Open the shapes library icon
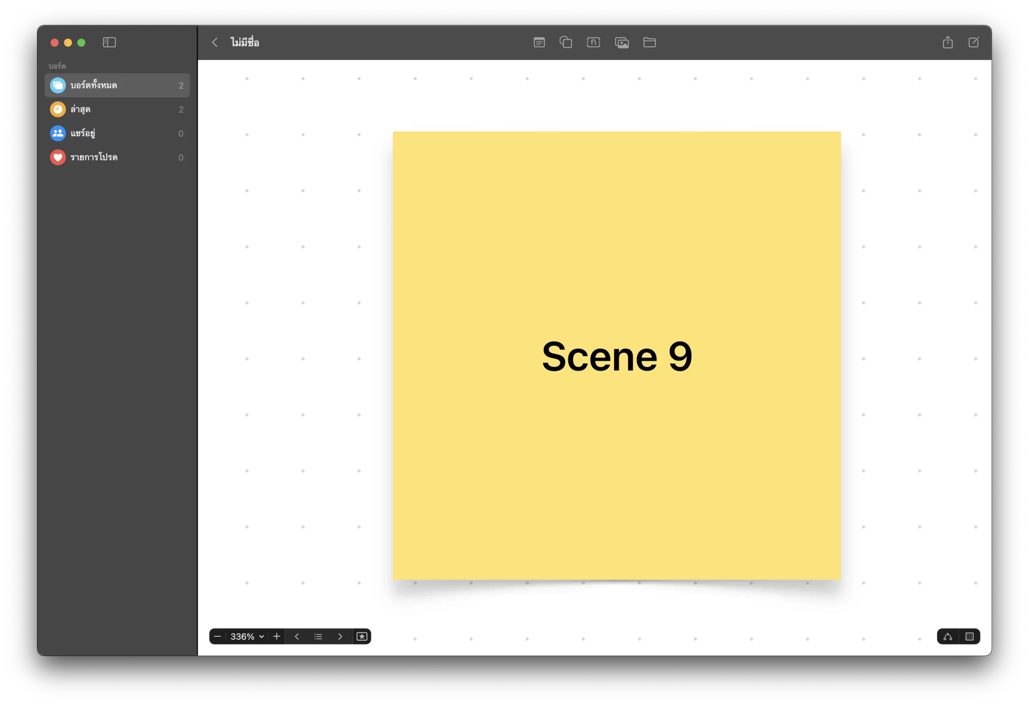The width and height of the screenshot is (1029, 705). (x=566, y=43)
